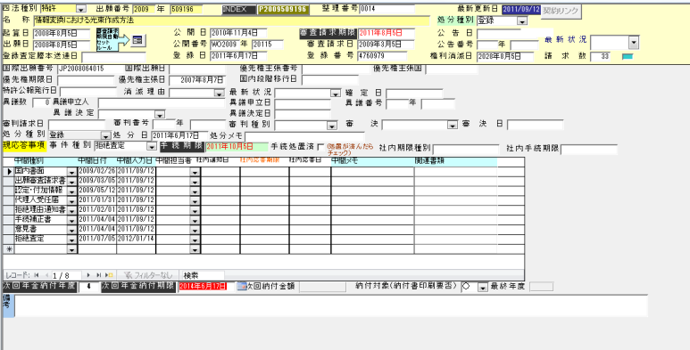
Task: Open the 最新状況 dropdown at top right
Action: [x=634, y=42]
